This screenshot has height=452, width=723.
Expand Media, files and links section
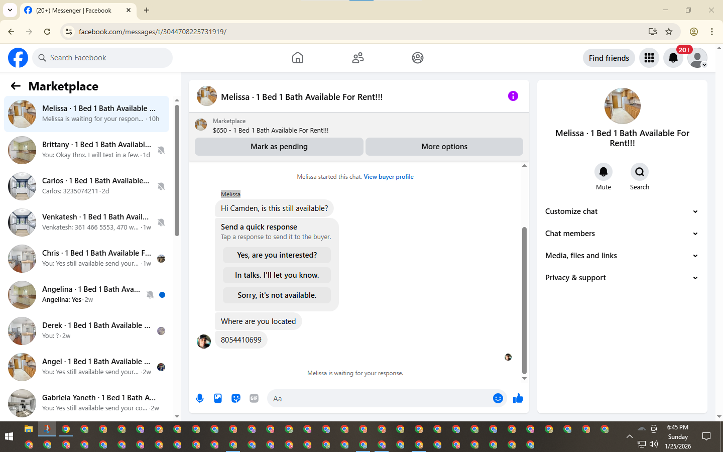(622, 256)
